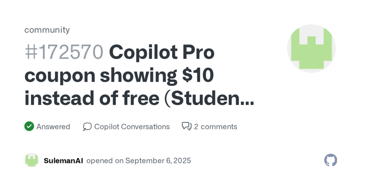Open the community repository label

[x=47, y=30]
